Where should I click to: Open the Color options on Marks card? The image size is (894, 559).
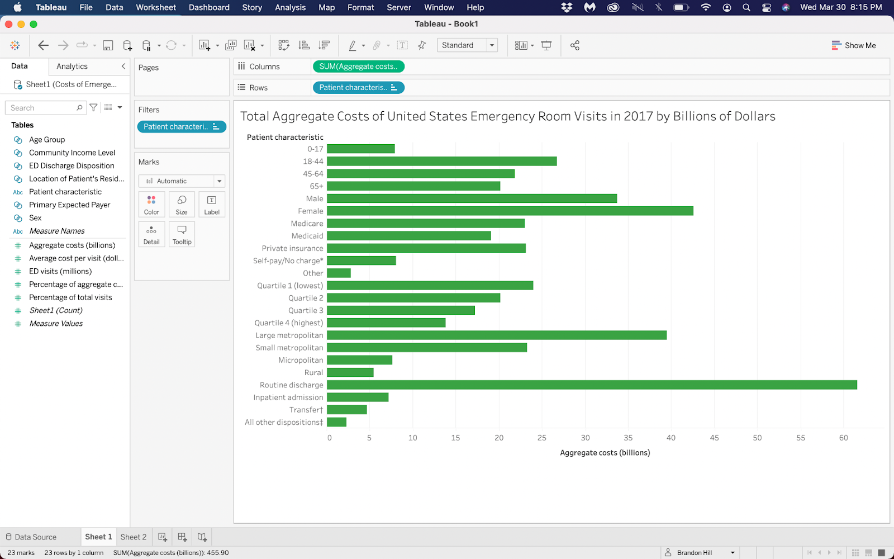click(151, 205)
